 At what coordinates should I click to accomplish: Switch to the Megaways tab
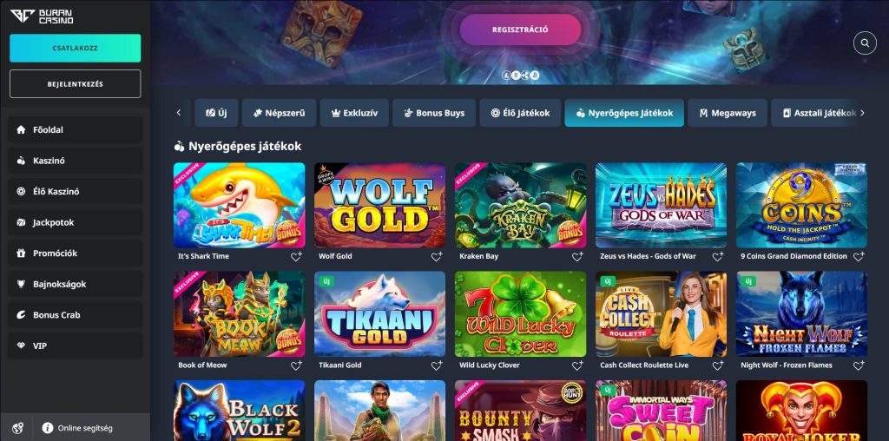(728, 113)
